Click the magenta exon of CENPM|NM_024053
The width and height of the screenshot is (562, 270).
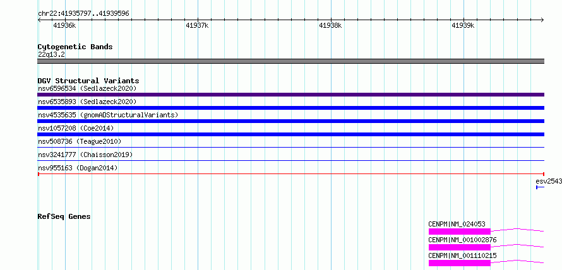coord(459,232)
